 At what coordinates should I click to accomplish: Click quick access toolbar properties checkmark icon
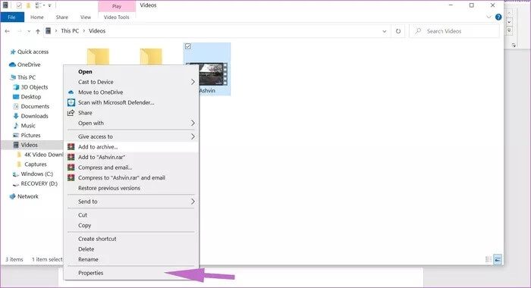(x=19, y=5)
